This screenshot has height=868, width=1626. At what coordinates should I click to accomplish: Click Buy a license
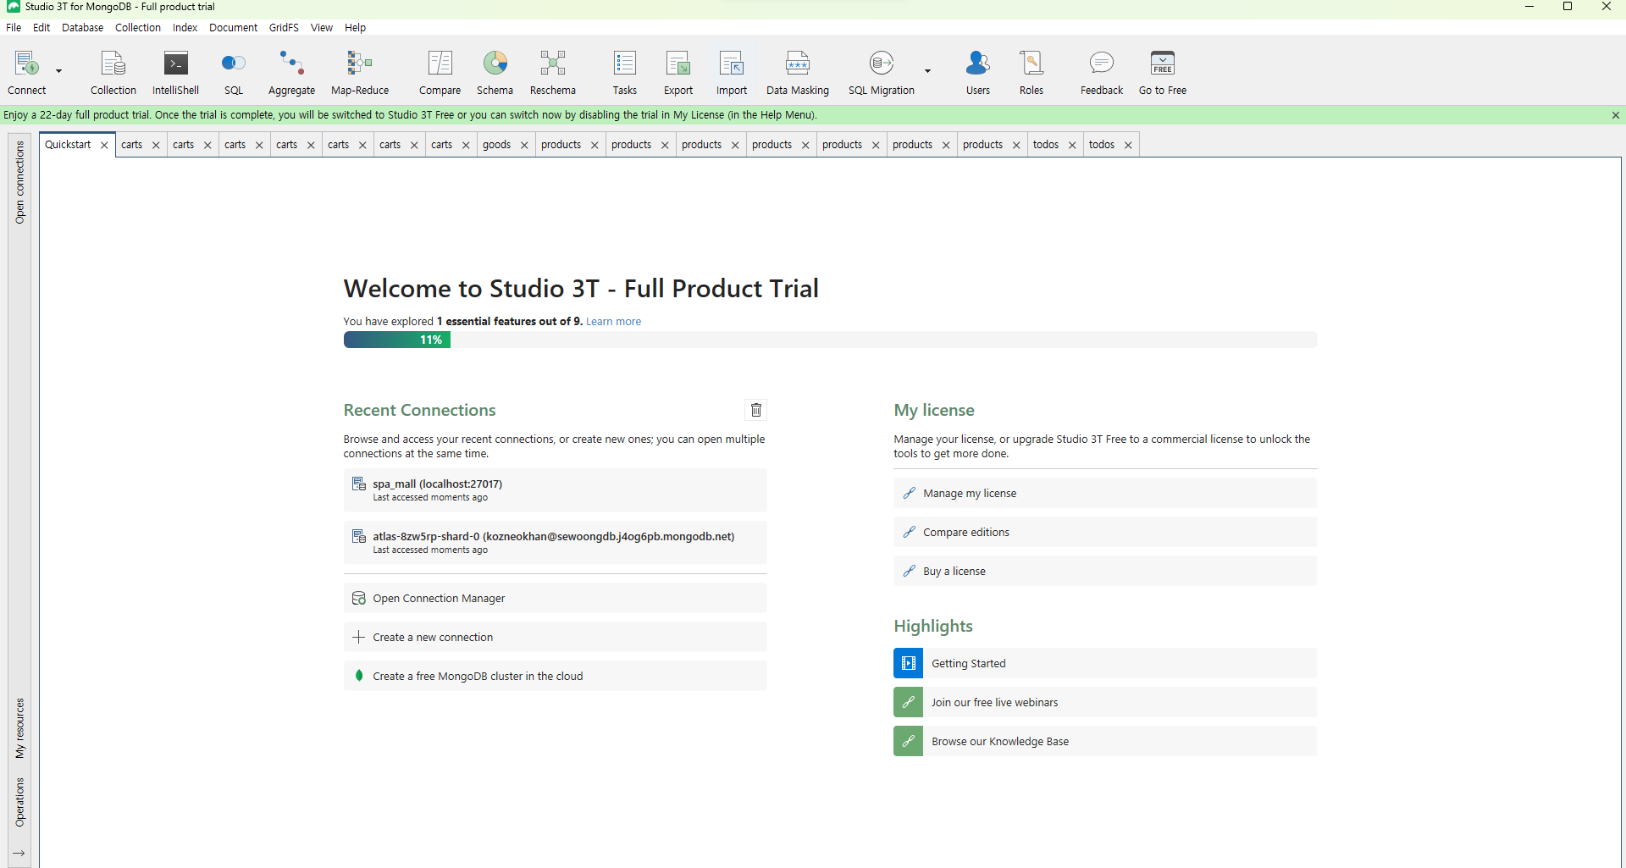click(x=1105, y=571)
